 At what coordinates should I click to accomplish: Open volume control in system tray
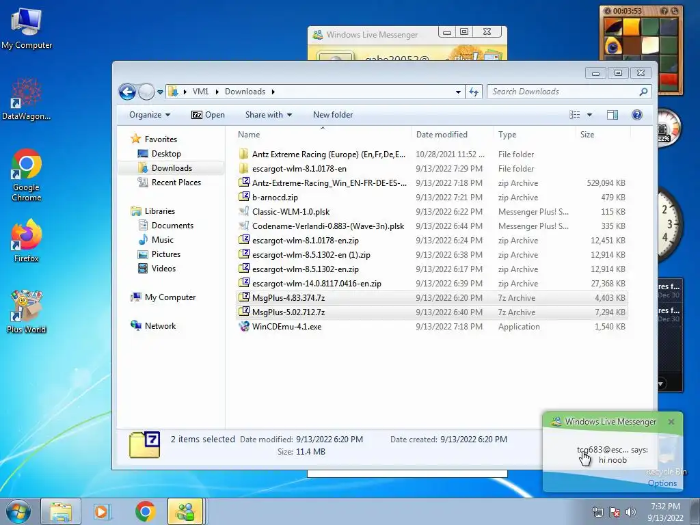[x=630, y=512]
